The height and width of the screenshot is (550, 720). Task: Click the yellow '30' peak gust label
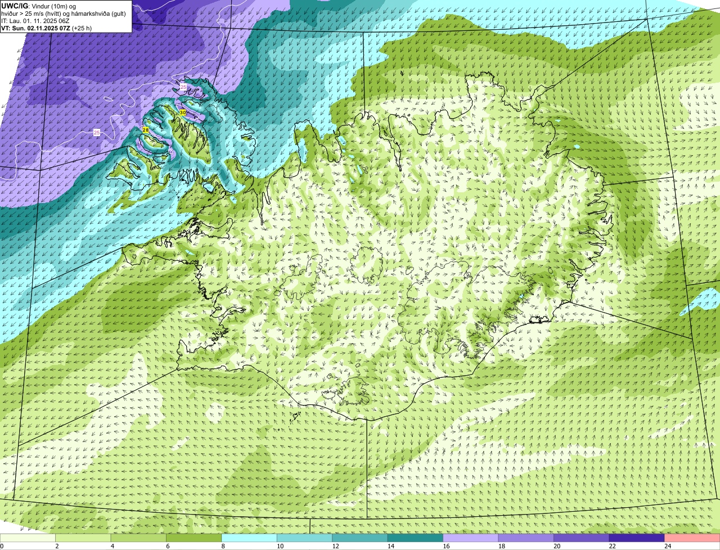pos(183,112)
